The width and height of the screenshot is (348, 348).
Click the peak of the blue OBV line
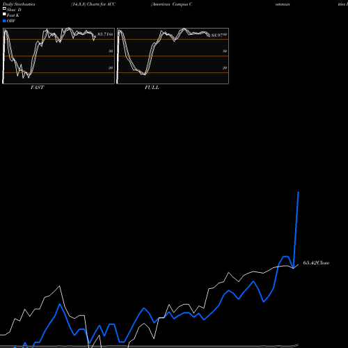point(299,192)
